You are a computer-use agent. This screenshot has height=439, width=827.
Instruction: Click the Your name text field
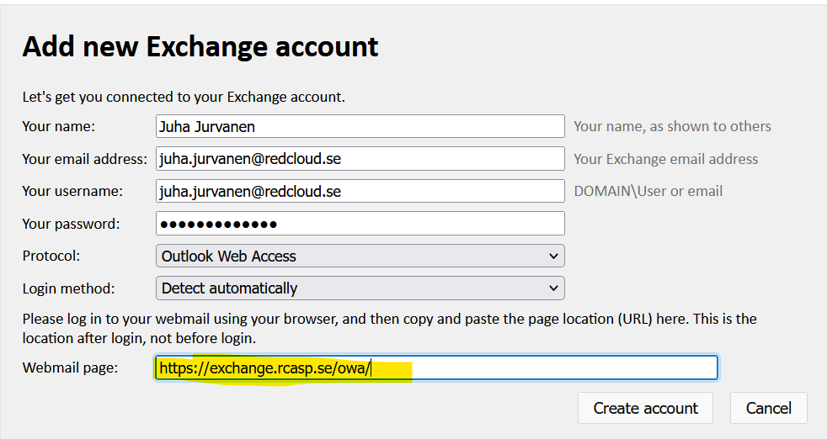[x=360, y=126]
